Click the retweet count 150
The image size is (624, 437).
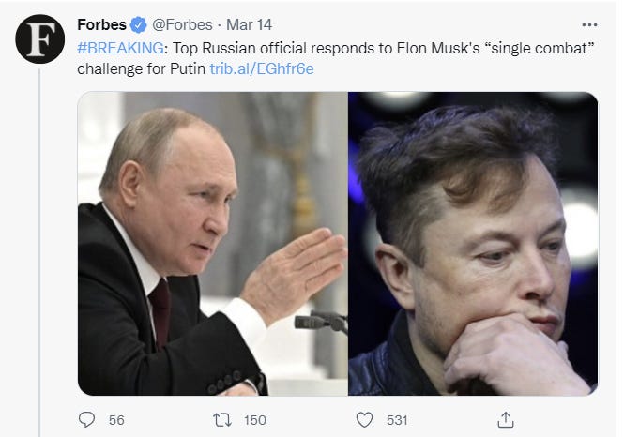click(x=255, y=420)
